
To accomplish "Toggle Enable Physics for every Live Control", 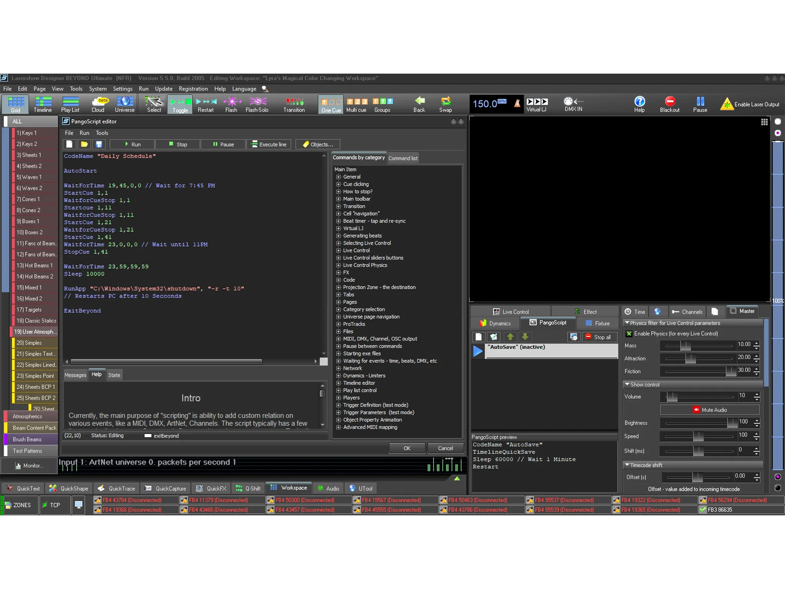I will (629, 334).
